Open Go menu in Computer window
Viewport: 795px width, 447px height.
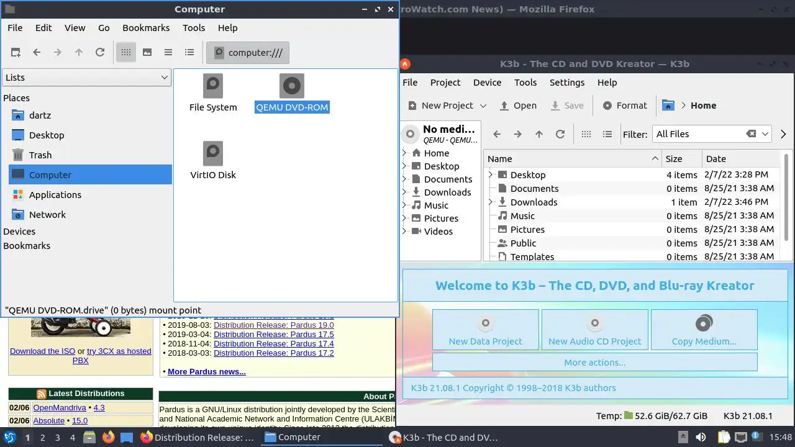pyautogui.click(x=104, y=28)
